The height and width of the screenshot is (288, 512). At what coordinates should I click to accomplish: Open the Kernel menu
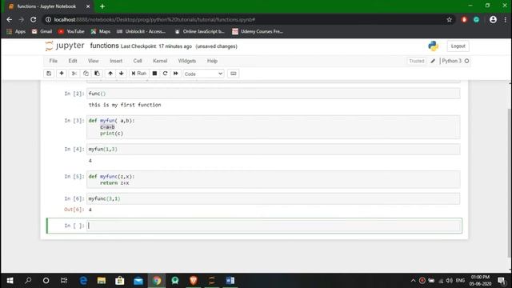160,61
